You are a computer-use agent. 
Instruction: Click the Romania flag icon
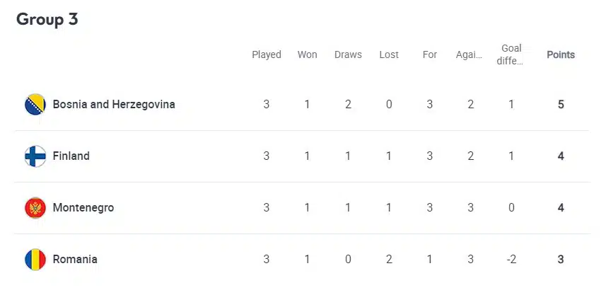tap(35, 260)
